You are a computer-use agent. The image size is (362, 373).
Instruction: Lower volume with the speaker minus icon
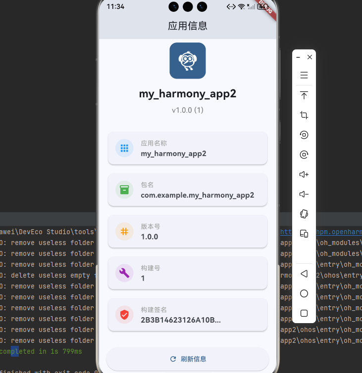pyautogui.click(x=304, y=194)
